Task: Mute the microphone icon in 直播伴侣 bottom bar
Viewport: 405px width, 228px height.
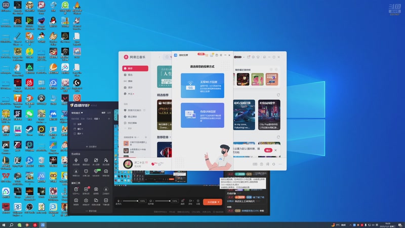Action: click(118, 201)
